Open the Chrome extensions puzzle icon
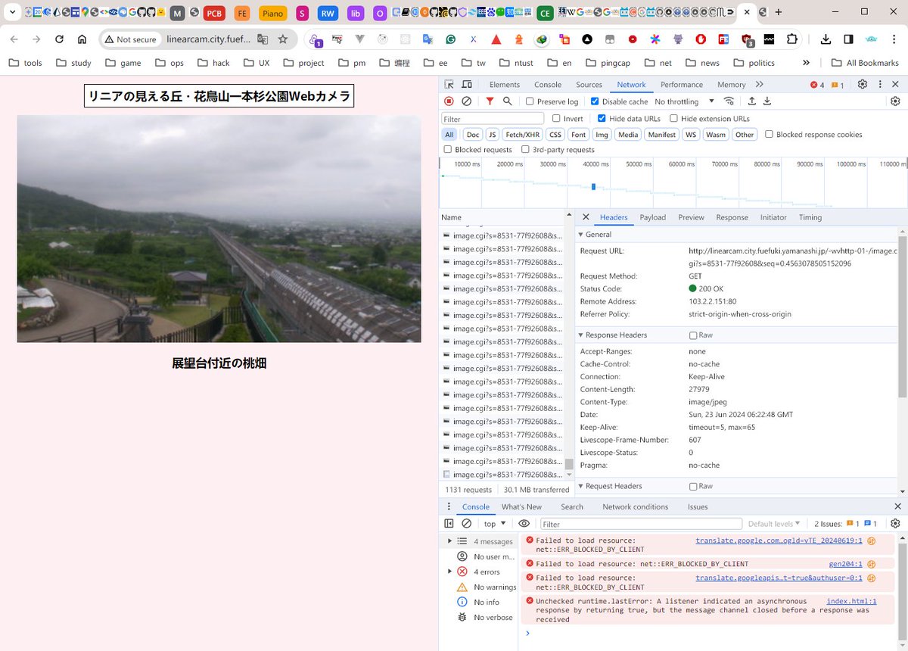Image resolution: width=908 pixels, height=651 pixels. pos(792,39)
